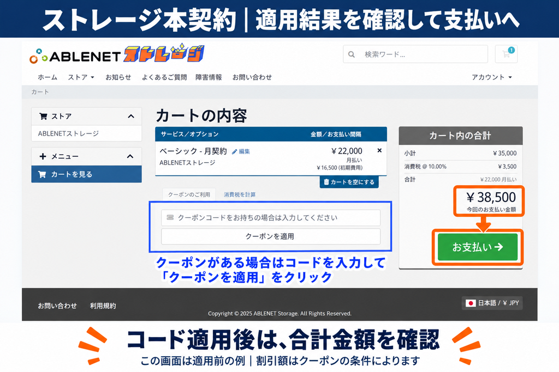Open よくあるご質問 in the navigation bar
Viewport: 559px width, 372px height.
pyautogui.click(x=164, y=77)
